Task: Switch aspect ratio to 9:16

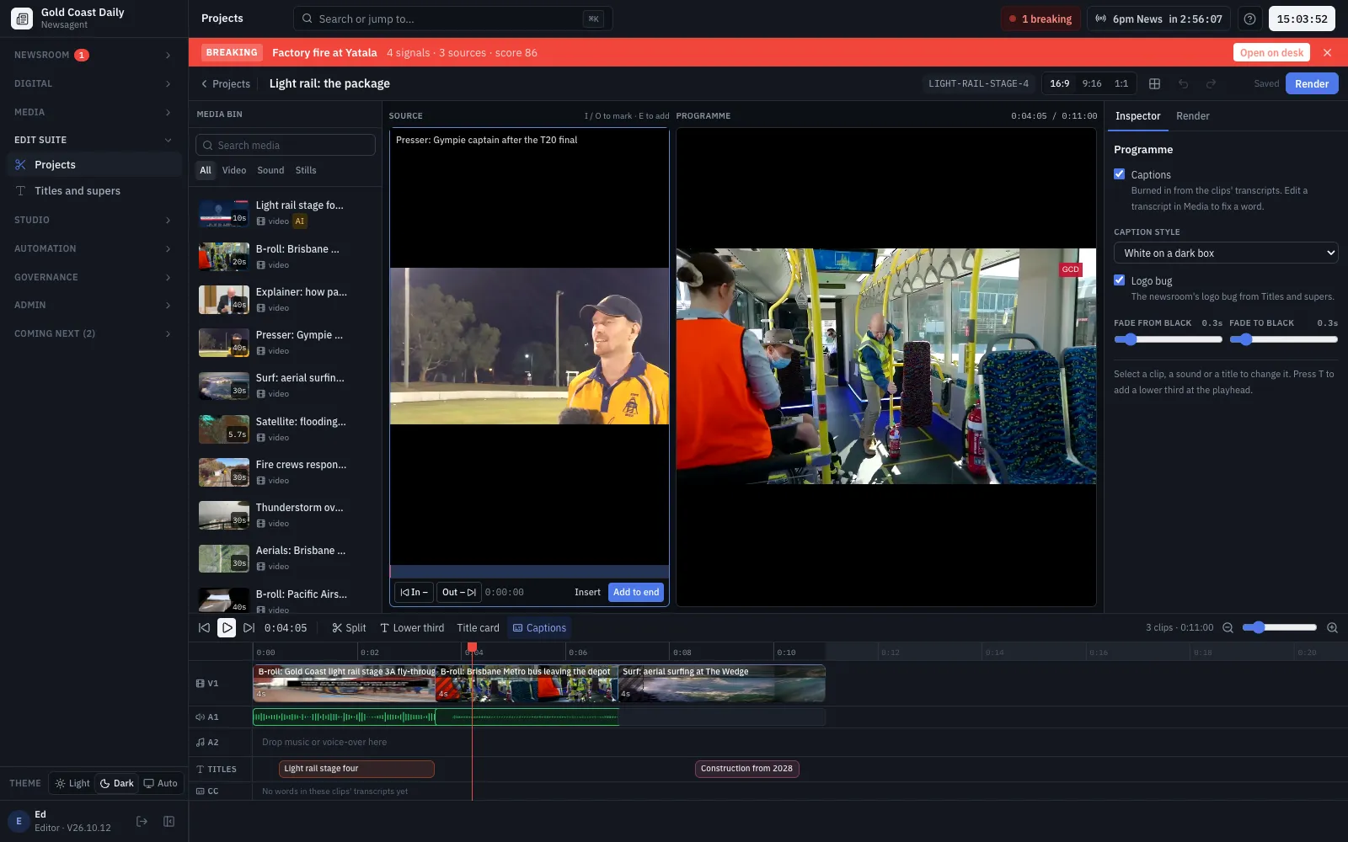Action: pos(1092,83)
